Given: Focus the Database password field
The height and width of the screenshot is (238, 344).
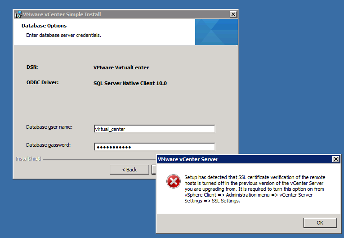Looking at the screenshot, I should click(x=154, y=147).
